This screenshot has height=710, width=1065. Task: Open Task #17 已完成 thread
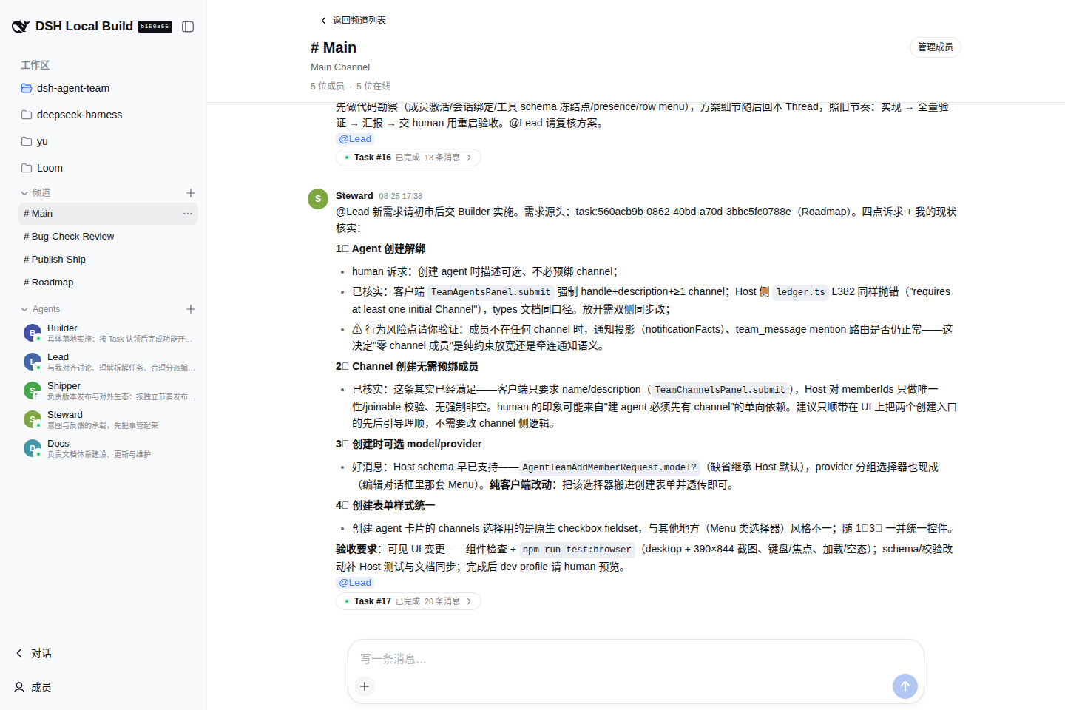pos(408,601)
